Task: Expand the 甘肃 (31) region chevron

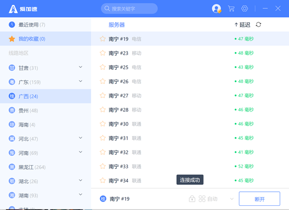Action: click(x=80, y=67)
